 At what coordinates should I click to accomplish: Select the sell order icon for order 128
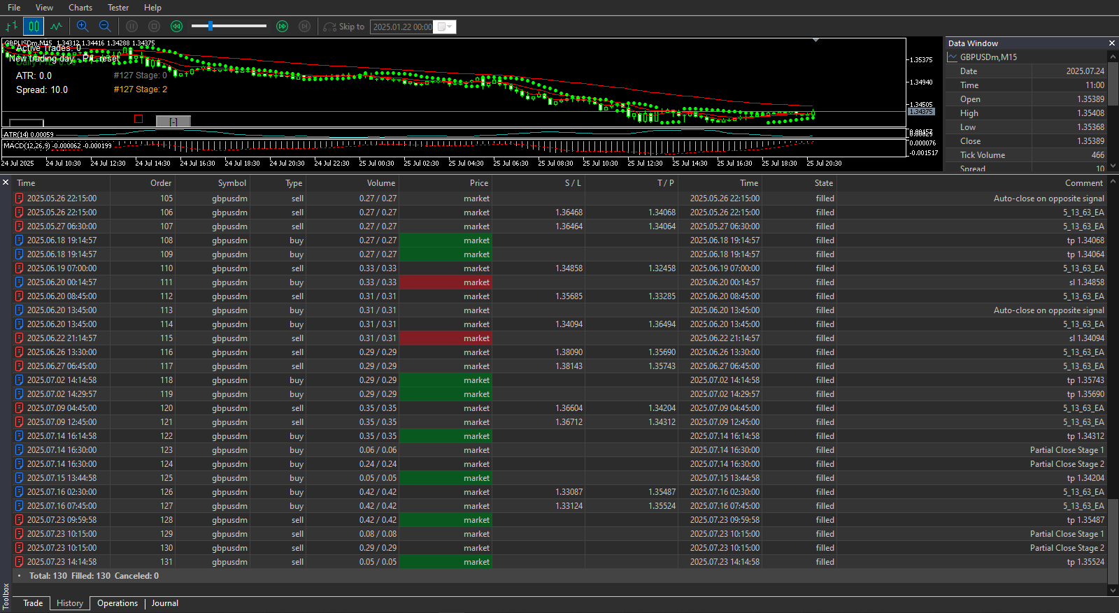point(20,520)
